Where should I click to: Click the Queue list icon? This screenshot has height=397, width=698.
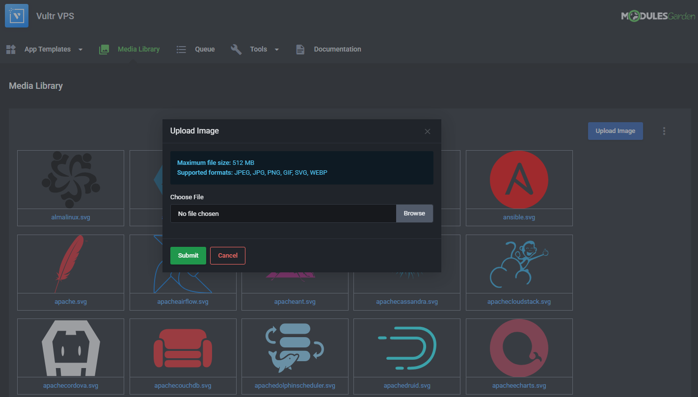tap(181, 49)
